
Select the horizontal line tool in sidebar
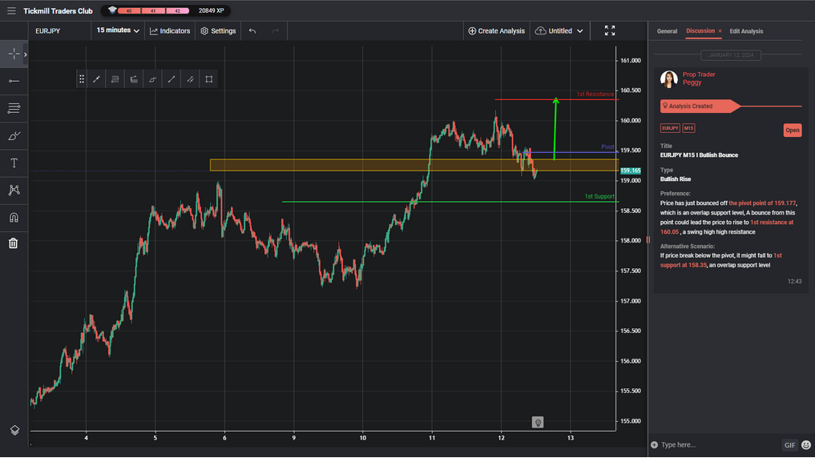pyautogui.click(x=14, y=81)
